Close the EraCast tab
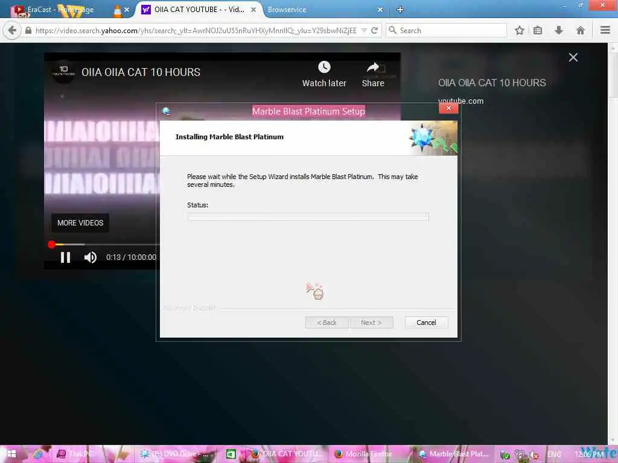618x463 pixels. click(x=127, y=10)
